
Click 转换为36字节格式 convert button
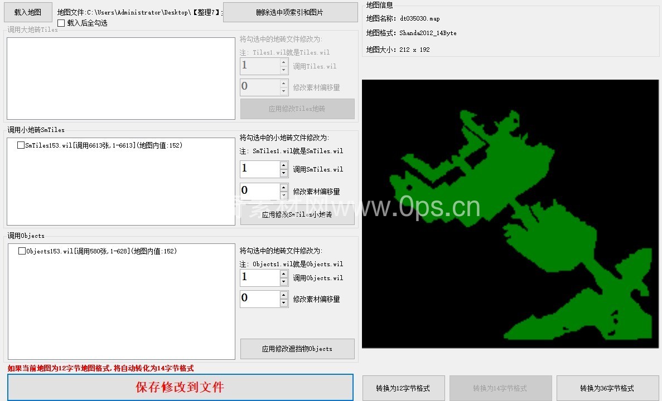(607, 388)
